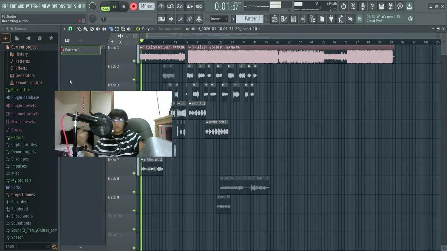Click the microphone one-click recording icon
Screen dimensions: 447x251
[x=362, y=6]
